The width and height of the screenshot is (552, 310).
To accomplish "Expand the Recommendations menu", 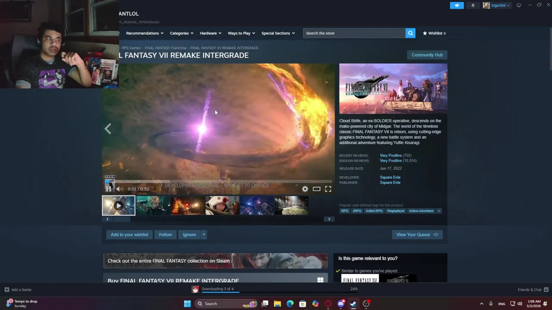I will (145, 33).
